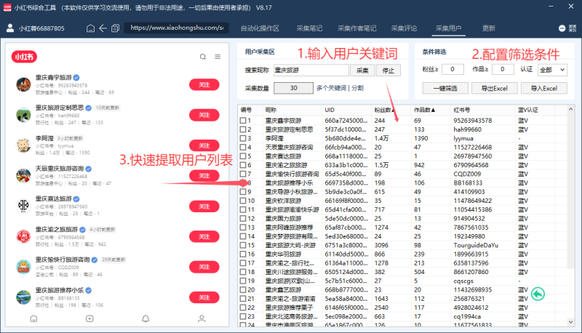Click the copy pages icon beside the URL
The height and width of the screenshot is (333, 582).
pyautogui.click(x=116, y=28)
